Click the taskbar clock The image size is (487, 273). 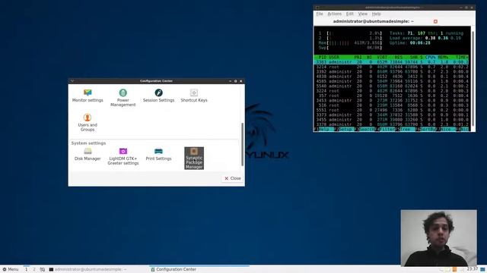(x=473, y=269)
